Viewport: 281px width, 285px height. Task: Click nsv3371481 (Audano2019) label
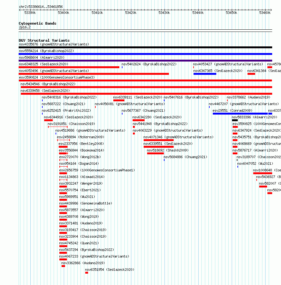coord(81,223)
